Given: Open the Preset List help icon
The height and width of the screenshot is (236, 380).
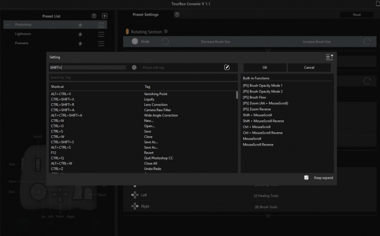Looking at the screenshot, I should (x=93, y=16).
